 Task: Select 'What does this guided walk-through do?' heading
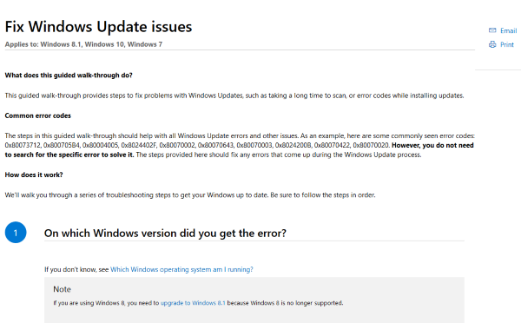click(x=69, y=75)
